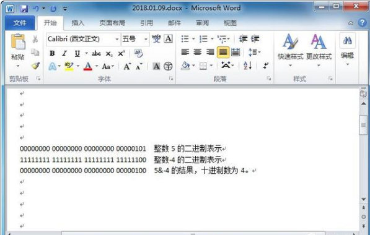Click Find binoculars editing icon

(x=347, y=40)
